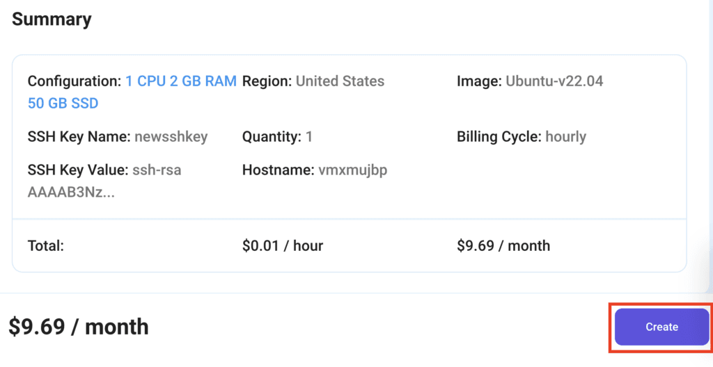
Task: Open the 1 CPU 2 GB RAM configuration link
Action: click(x=181, y=81)
